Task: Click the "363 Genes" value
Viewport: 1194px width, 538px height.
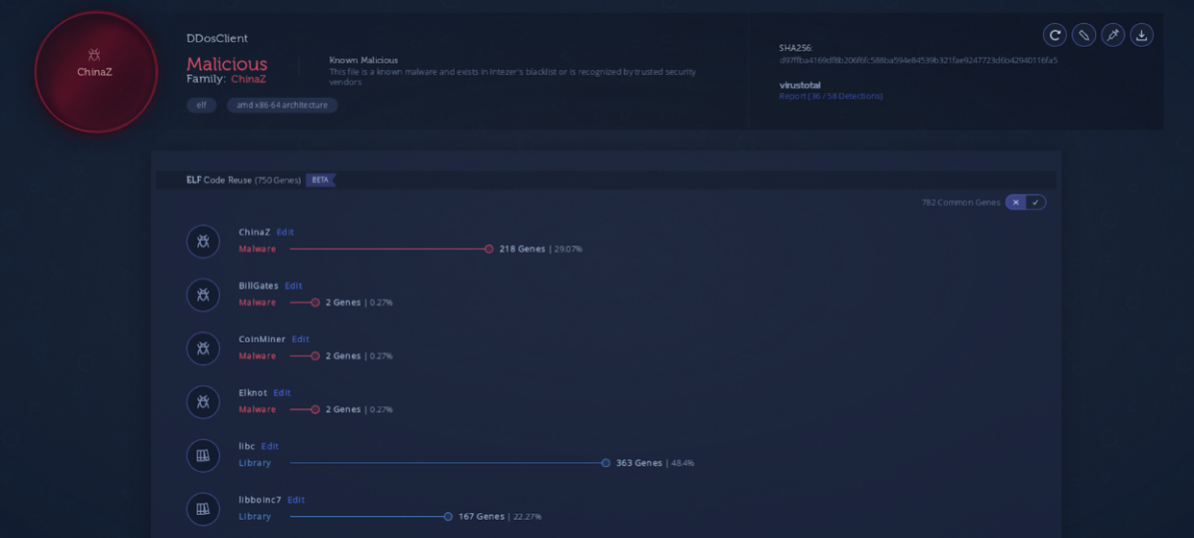Action: [x=639, y=463]
